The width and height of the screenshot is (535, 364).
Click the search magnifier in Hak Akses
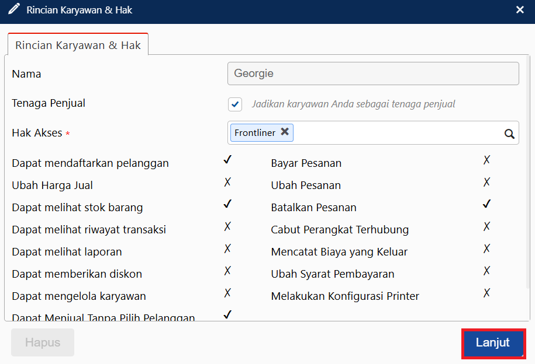[509, 134]
